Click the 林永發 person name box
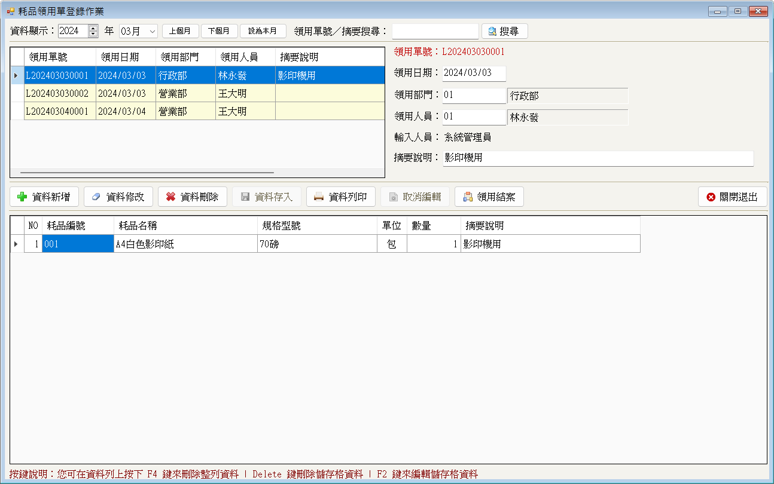 (x=568, y=117)
